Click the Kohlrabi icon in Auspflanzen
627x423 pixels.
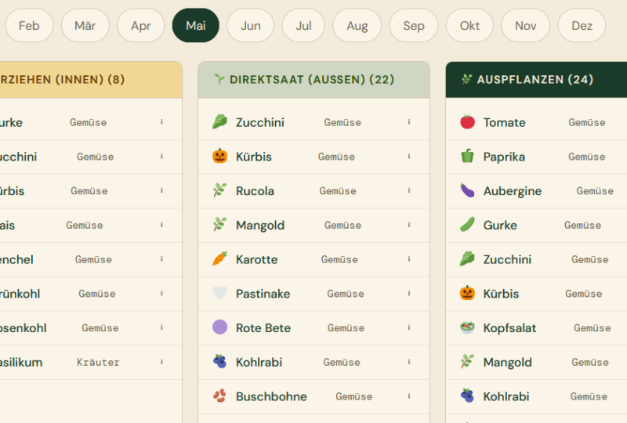467,396
